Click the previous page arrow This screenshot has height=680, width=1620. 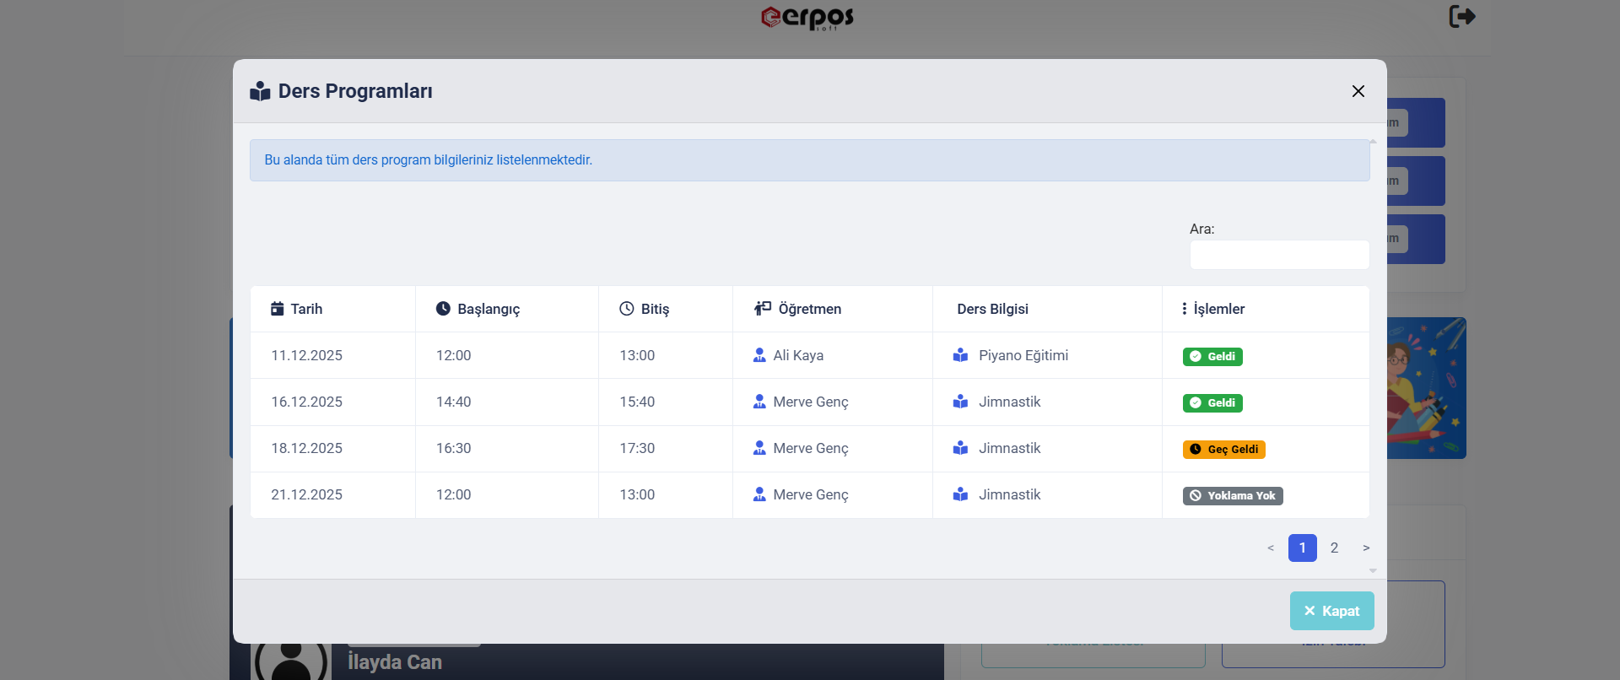click(1271, 548)
